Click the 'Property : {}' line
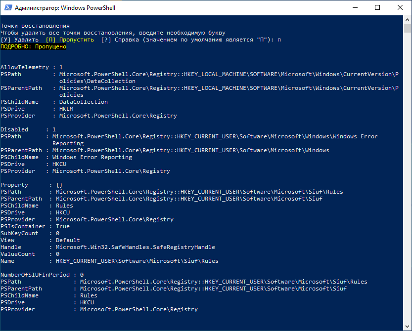This screenshot has height=331, width=412. click(32, 185)
